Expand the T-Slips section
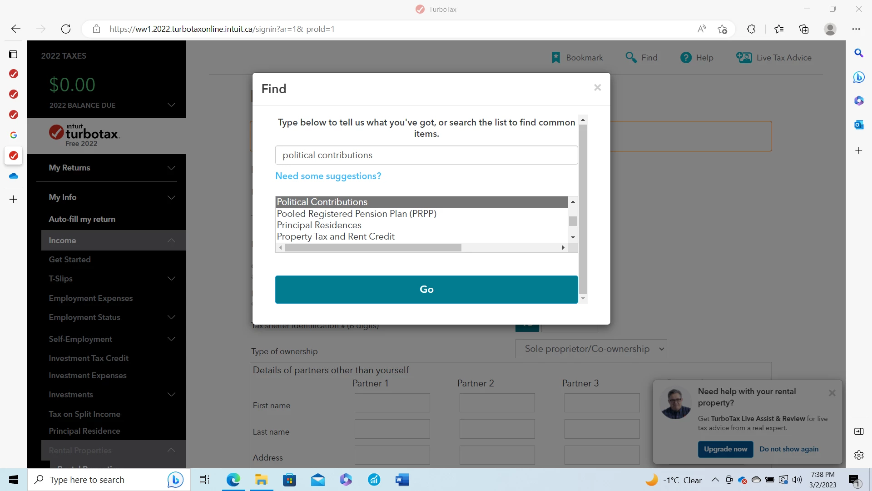 click(x=171, y=279)
